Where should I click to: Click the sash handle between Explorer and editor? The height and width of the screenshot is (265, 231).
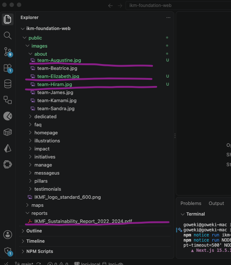click(x=175, y=136)
